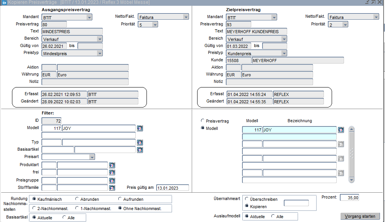This screenshot has height=222, width=385.
Task: Open value list icon for Basisartikel
Action: pyautogui.click(x=140, y=150)
